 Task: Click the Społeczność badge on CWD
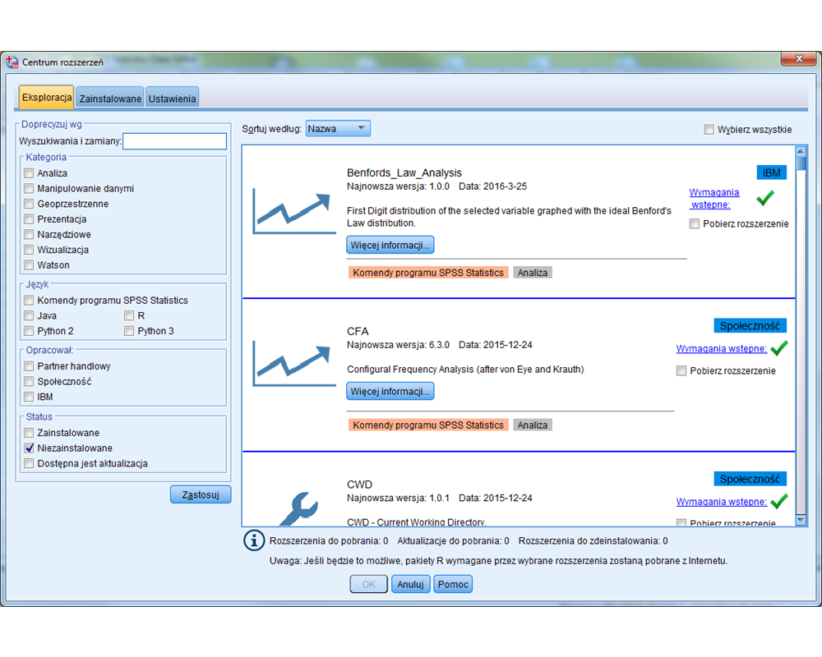pyautogui.click(x=750, y=478)
